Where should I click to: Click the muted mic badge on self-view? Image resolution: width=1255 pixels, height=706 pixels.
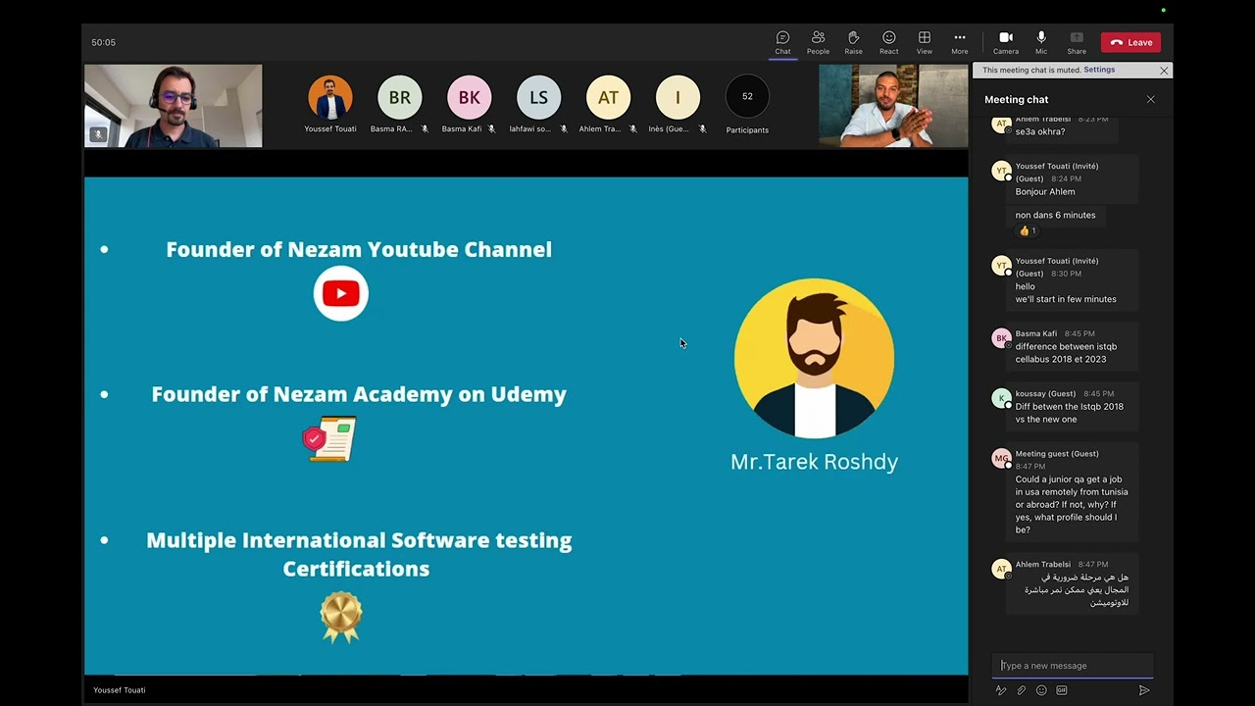coord(97,134)
